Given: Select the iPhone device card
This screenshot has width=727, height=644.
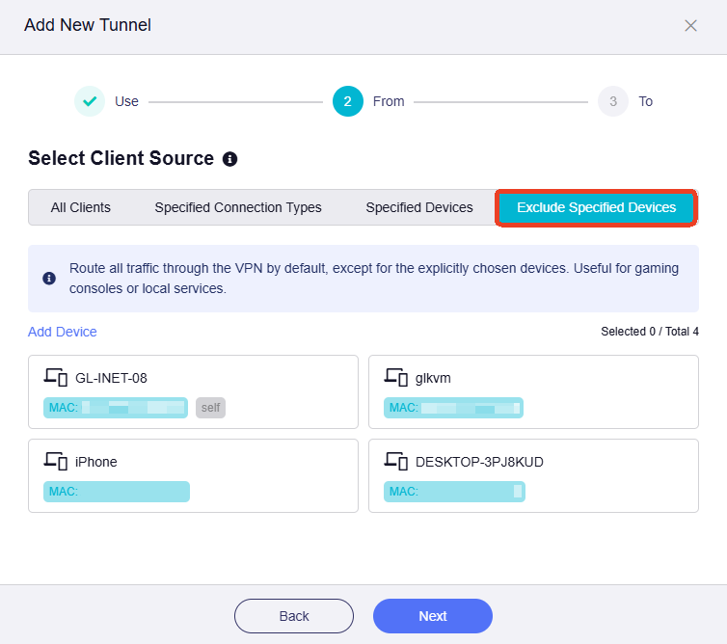Looking at the screenshot, I should click(x=193, y=475).
